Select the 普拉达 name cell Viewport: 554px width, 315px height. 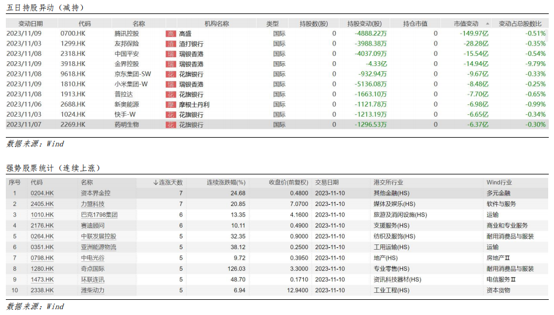(x=123, y=94)
